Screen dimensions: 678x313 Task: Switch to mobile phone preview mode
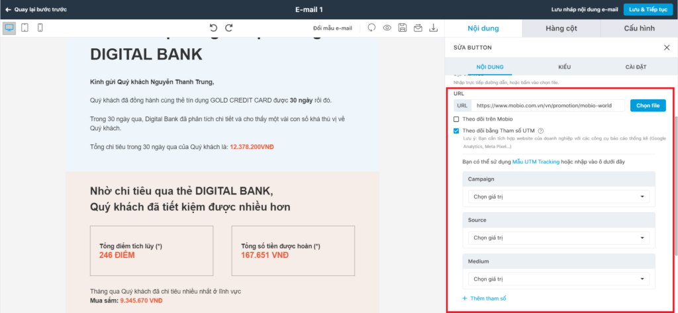(40, 28)
